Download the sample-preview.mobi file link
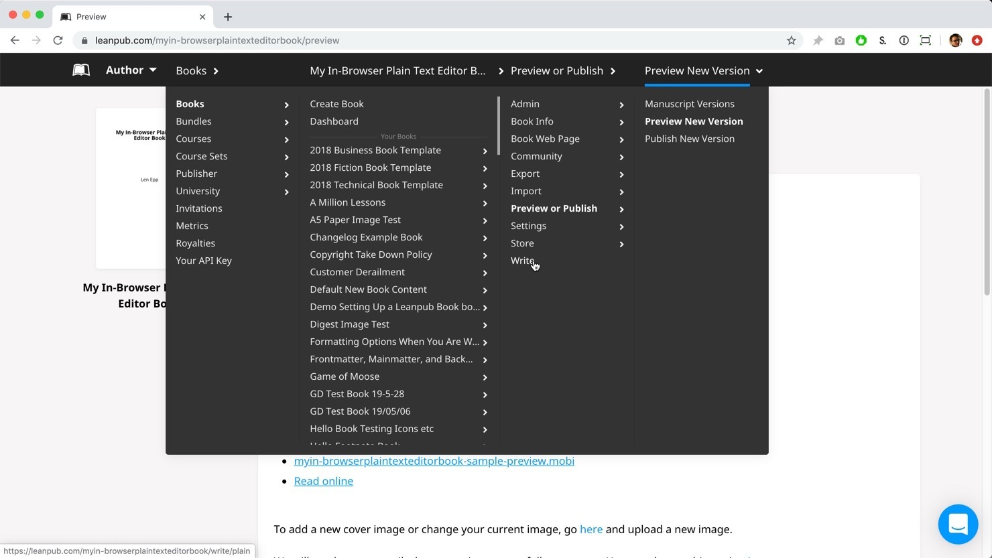Image resolution: width=992 pixels, height=558 pixels. tap(434, 461)
